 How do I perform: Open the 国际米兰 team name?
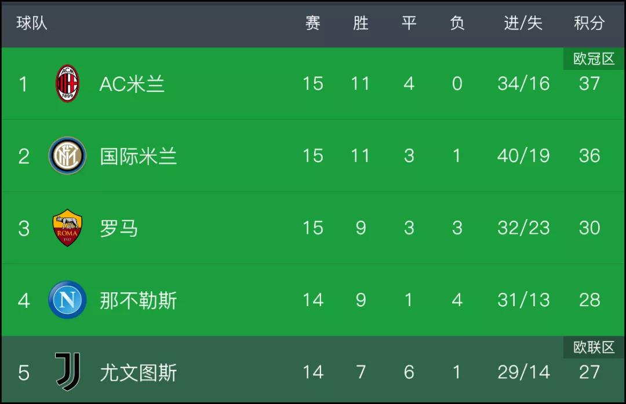pos(138,156)
